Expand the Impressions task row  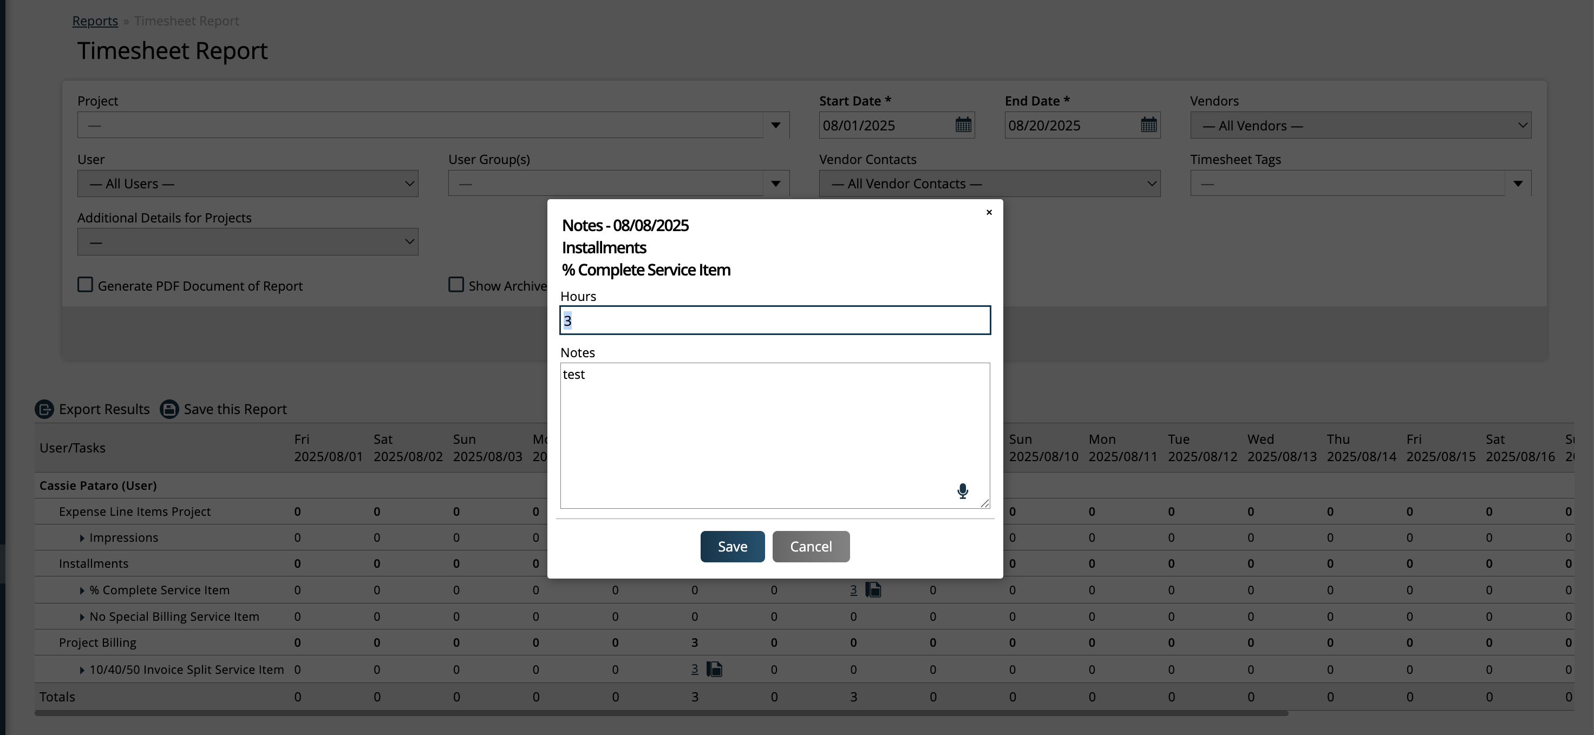click(x=82, y=538)
